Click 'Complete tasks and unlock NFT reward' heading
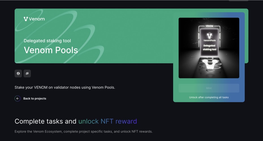This screenshot has height=141, width=263. [76, 121]
